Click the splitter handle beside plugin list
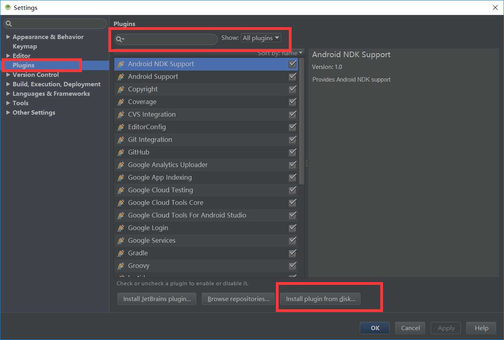 pyautogui.click(x=306, y=163)
